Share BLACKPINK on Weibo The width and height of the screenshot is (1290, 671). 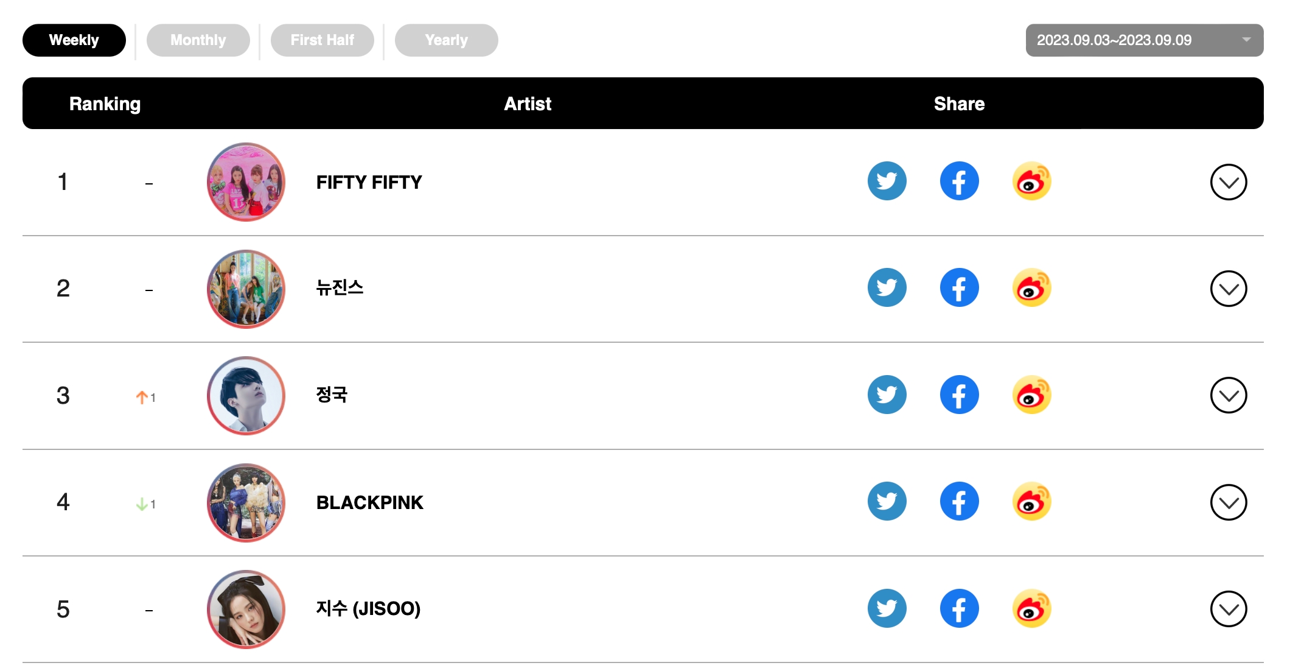(x=1031, y=502)
